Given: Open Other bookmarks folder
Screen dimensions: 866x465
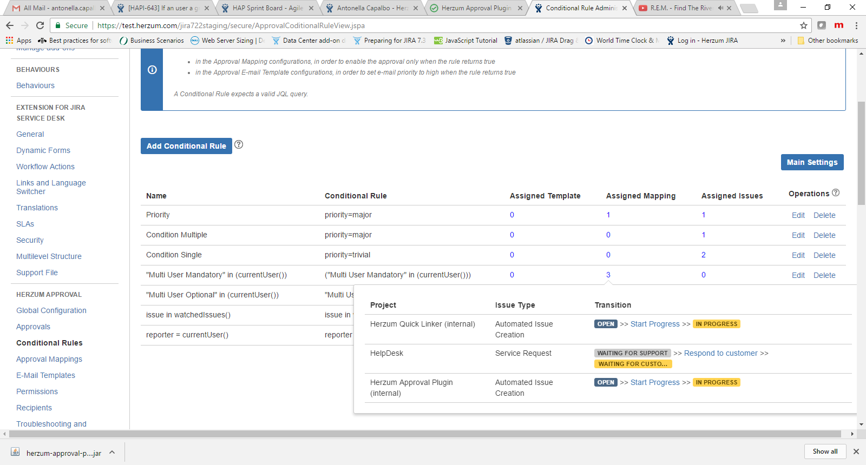Looking at the screenshot, I should pos(828,41).
